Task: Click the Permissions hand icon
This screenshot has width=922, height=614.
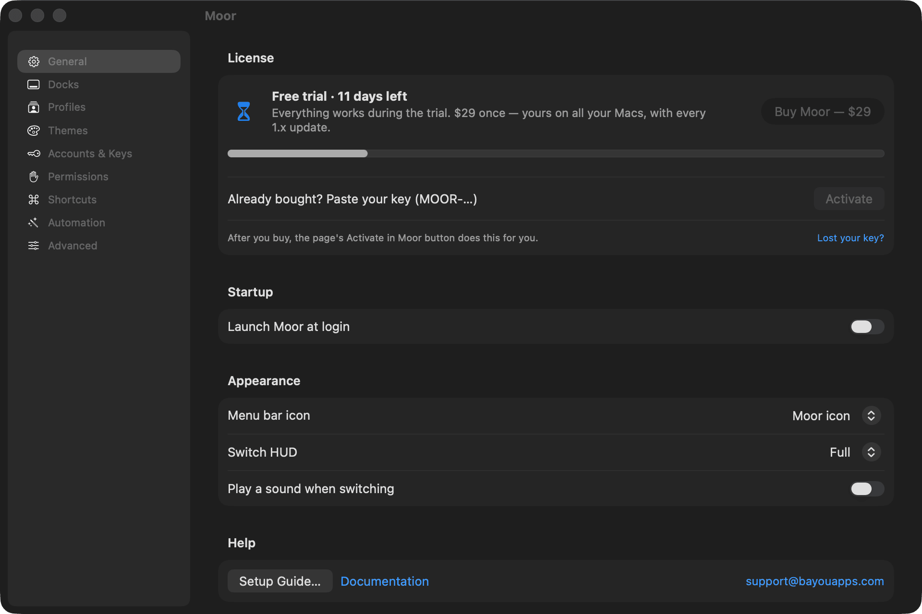Action: coord(34,177)
